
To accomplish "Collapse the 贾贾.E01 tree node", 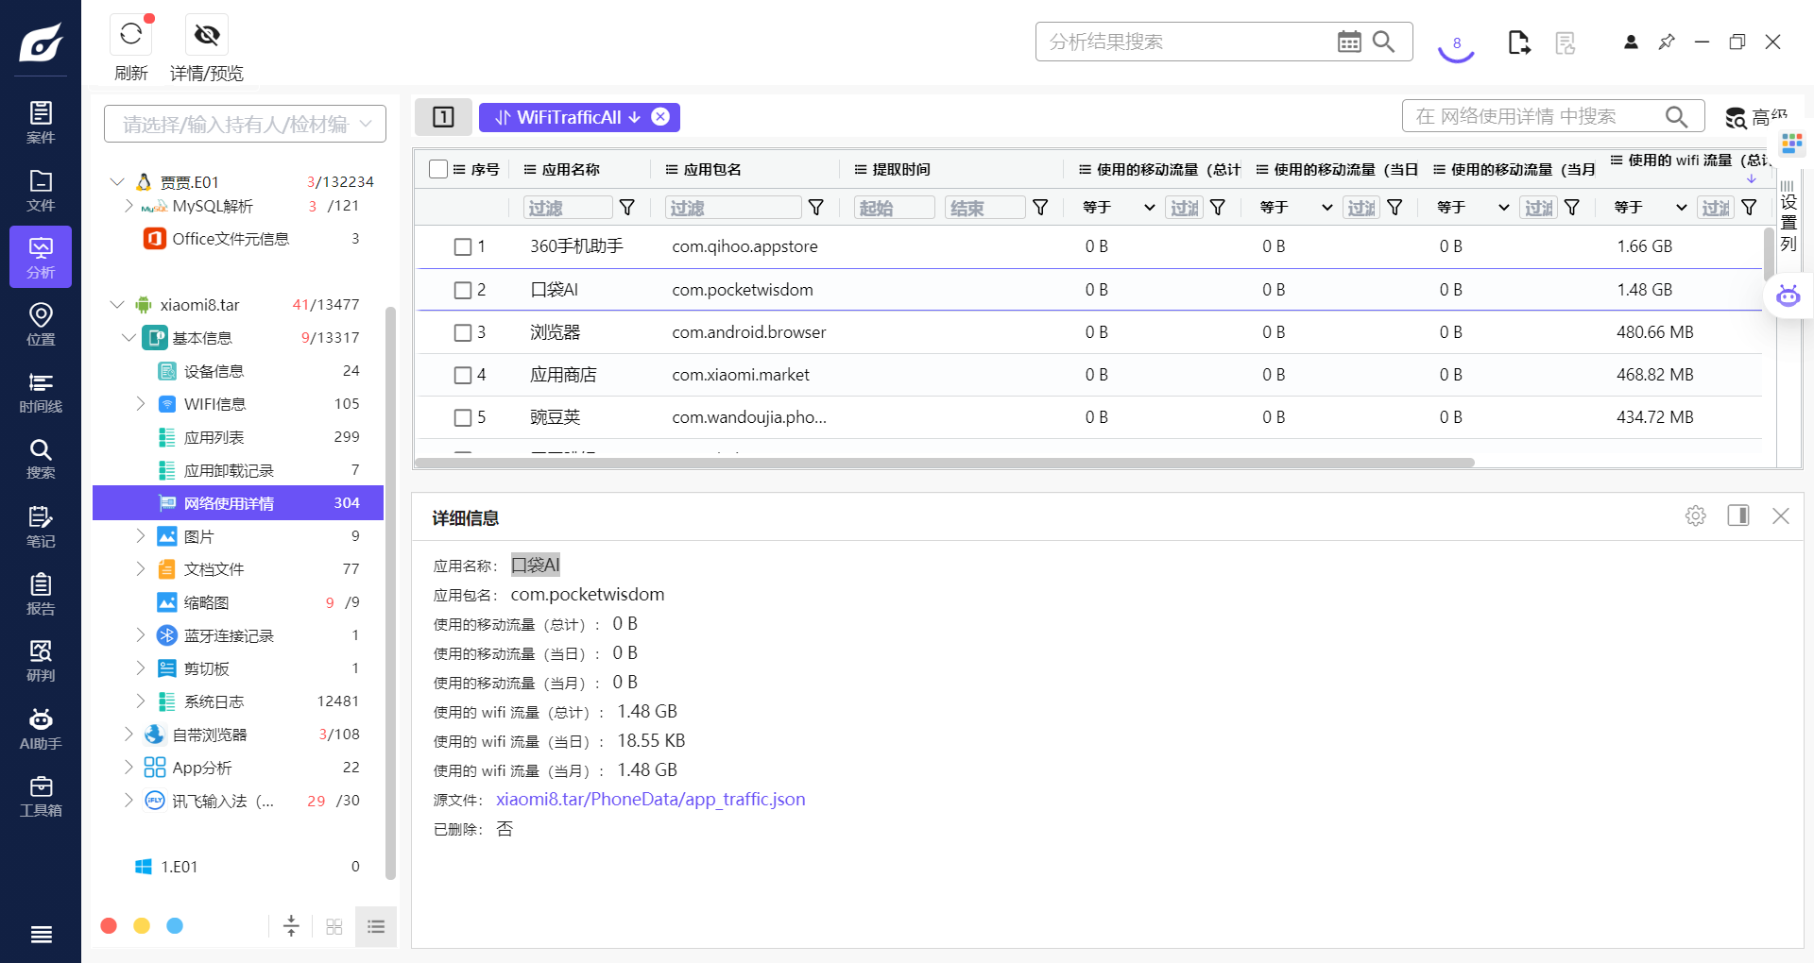I will pos(117,181).
